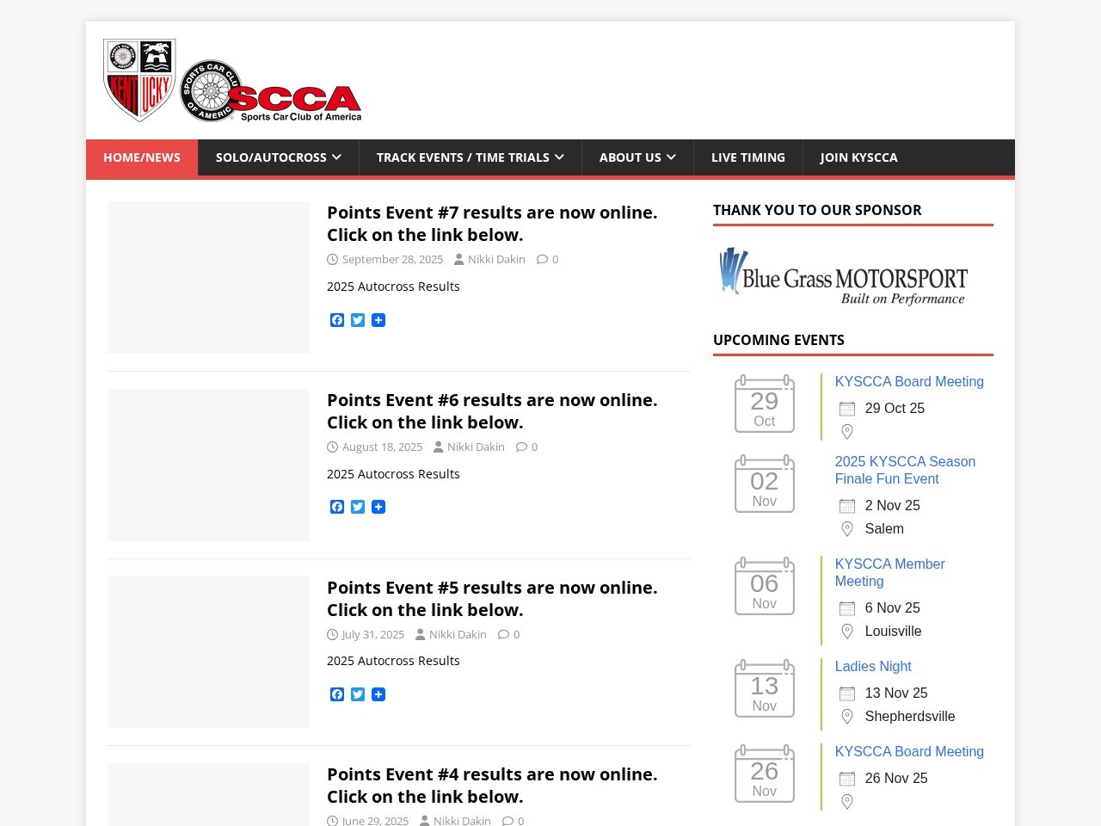
Task: Open the Join KYSCCA page
Action: pyautogui.click(x=858, y=157)
